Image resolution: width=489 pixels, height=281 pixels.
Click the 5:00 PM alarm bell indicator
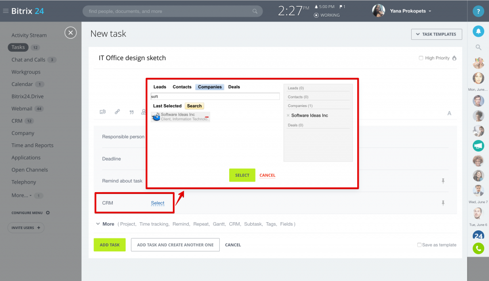[324, 7]
